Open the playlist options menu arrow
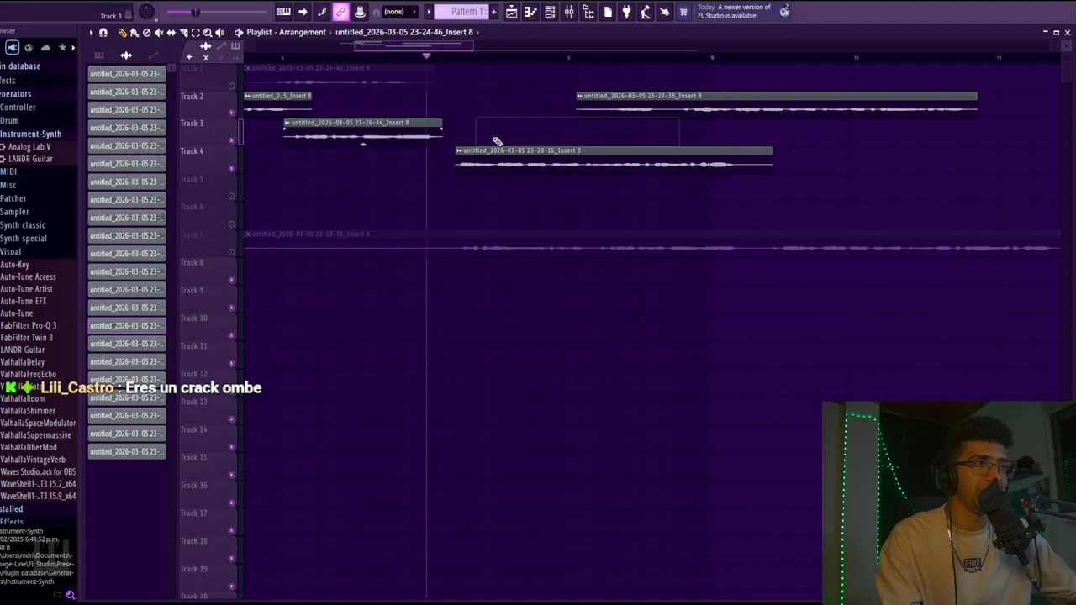This screenshot has width=1076, height=605. pos(91,33)
